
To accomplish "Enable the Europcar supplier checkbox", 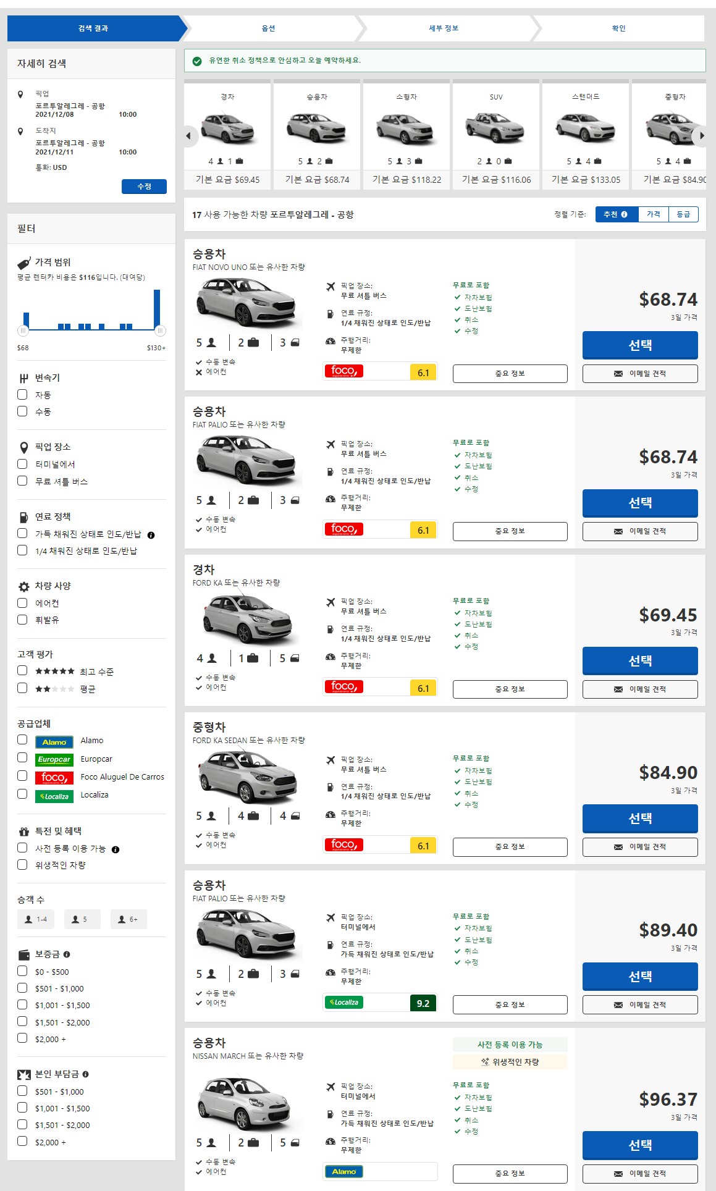I will pyautogui.click(x=22, y=757).
